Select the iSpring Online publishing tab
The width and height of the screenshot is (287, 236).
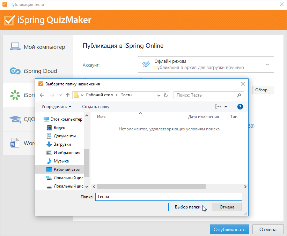pos(19,95)
